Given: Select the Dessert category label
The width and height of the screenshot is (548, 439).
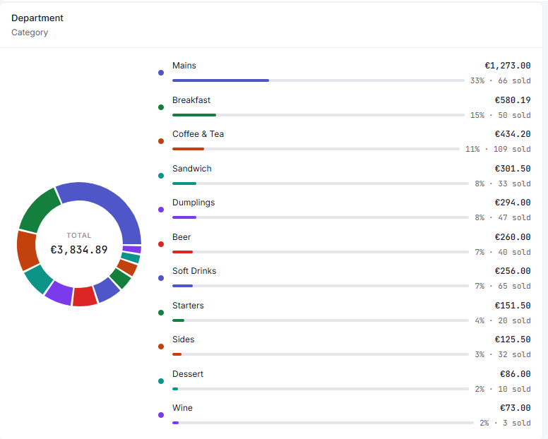Looking at the screenshot, I should pos(188,374).
